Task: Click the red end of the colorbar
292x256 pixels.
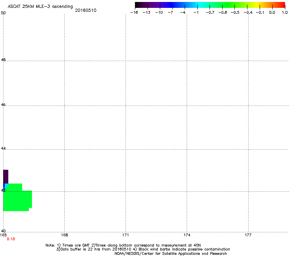Action: pos(281,5)
